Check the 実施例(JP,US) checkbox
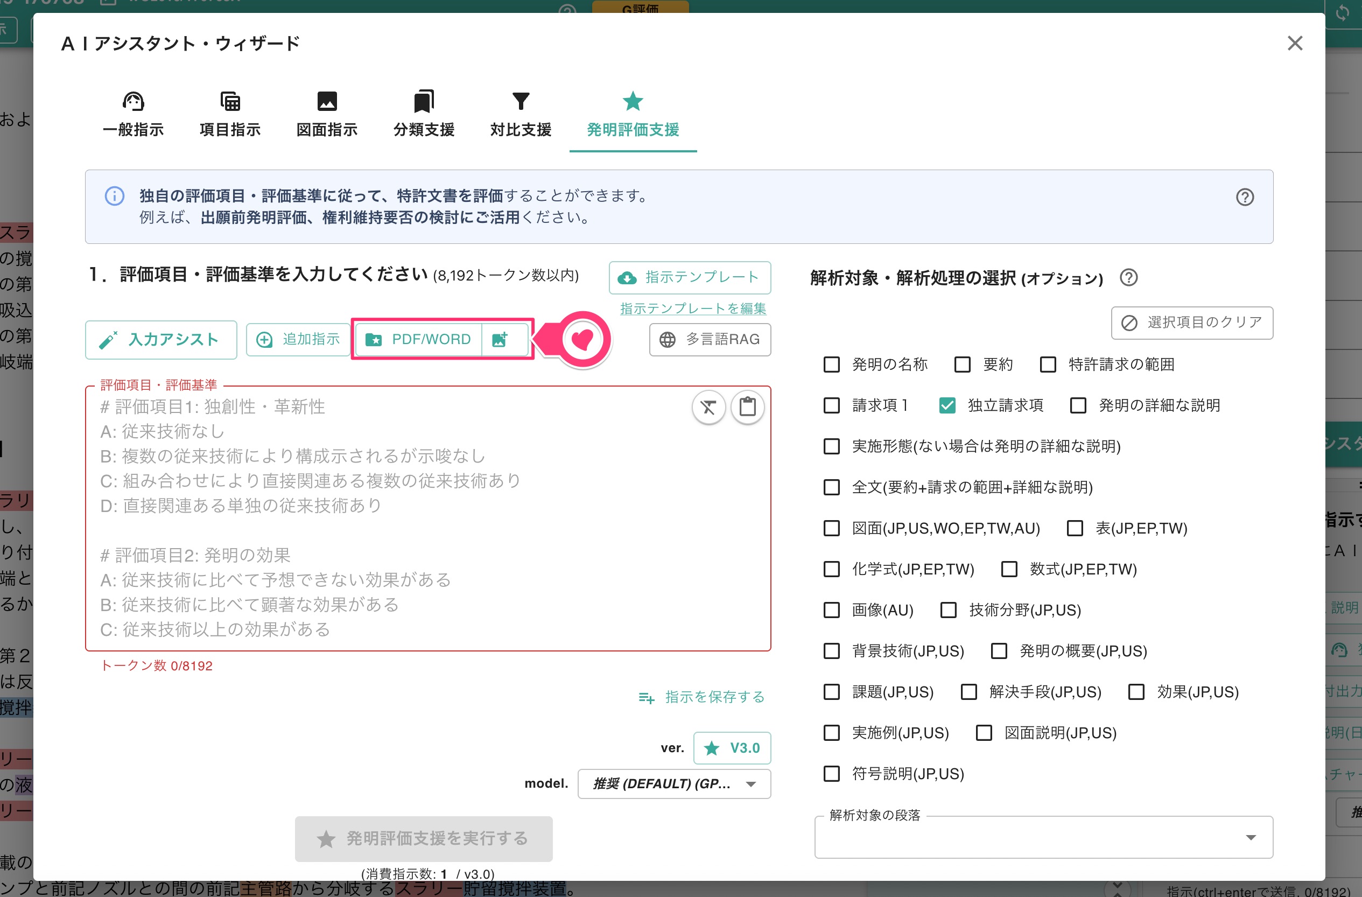Image resolution: width=1362 pixels, height=897 pixels. point(831,733)
